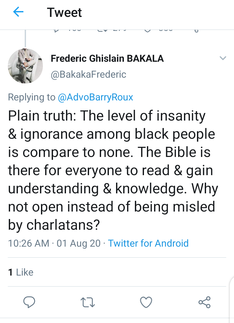View who liked via 1 Like
Screen dimensions: 234x323
pos(20,272)
